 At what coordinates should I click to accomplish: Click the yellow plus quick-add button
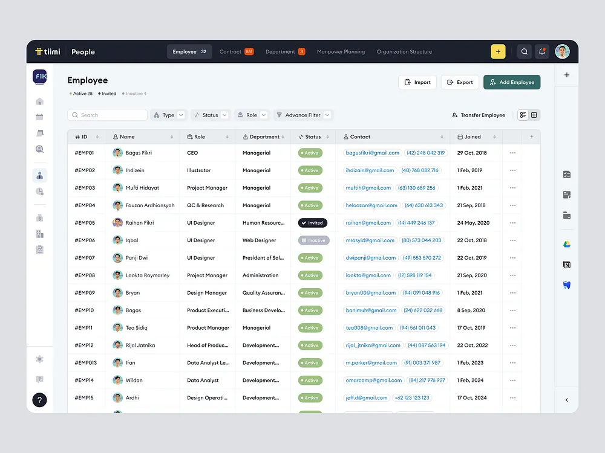[x=497, y=51]
